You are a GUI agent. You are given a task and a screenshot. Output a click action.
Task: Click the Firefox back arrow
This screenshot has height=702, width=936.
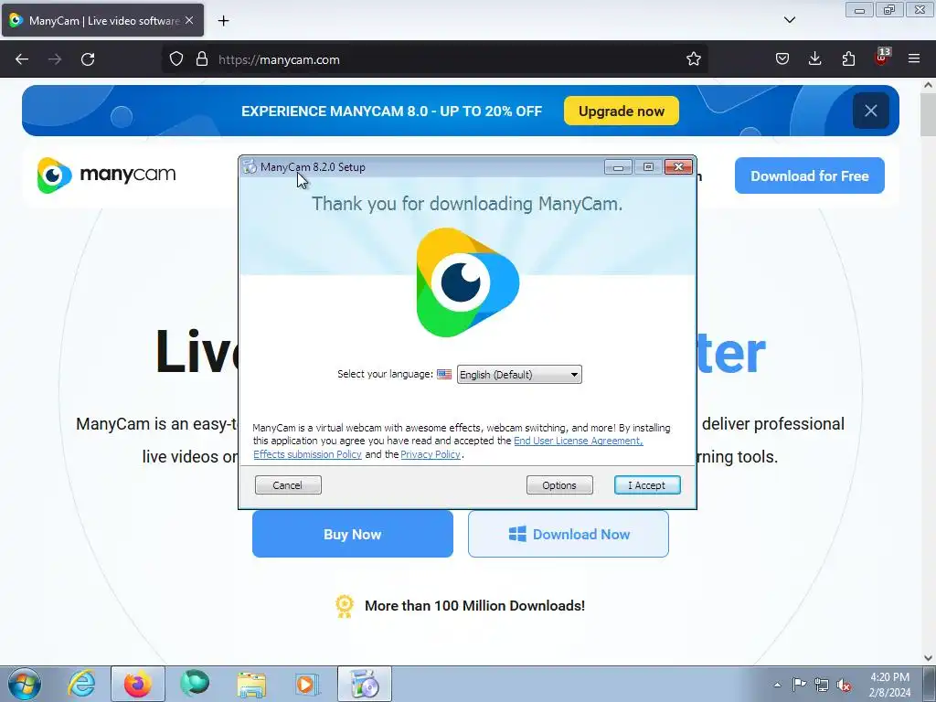point(22,59)
